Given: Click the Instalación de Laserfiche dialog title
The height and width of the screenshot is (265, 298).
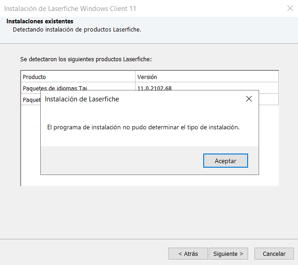Looking at the screenshot, I should pyautogui.click(x=82, y=99).
